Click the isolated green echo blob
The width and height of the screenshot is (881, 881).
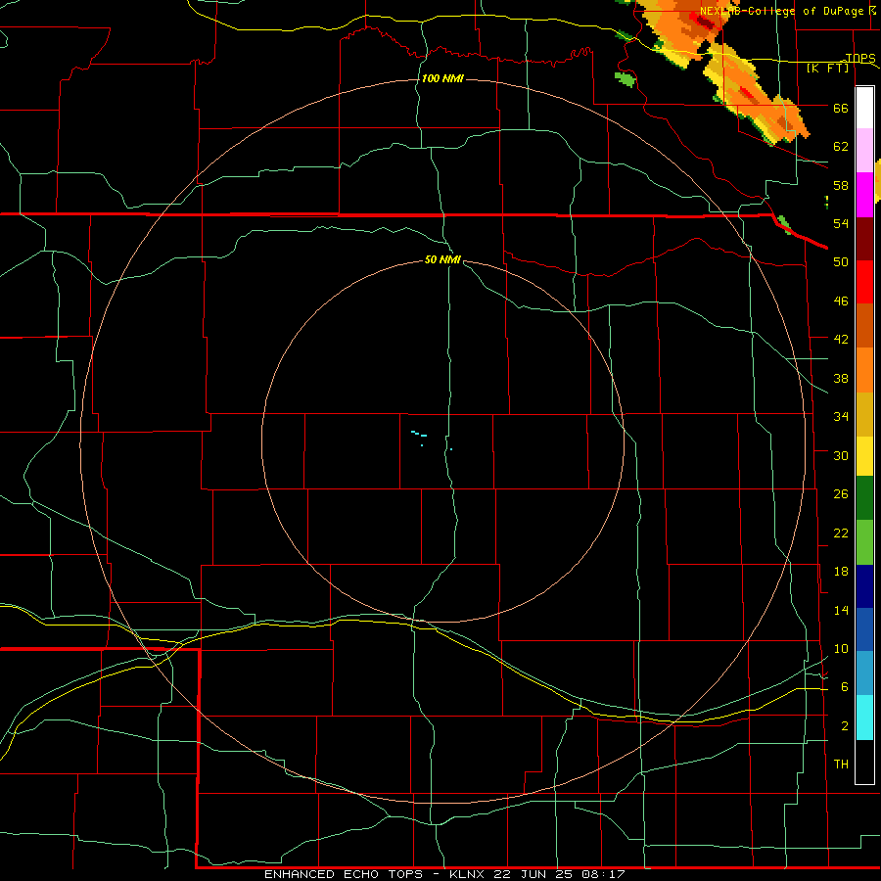click(626, 78)
